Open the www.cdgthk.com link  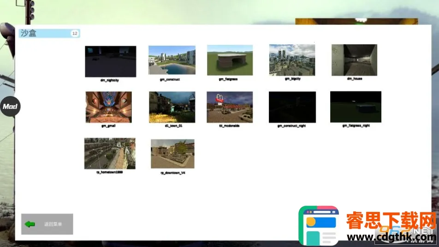point(391,237)
